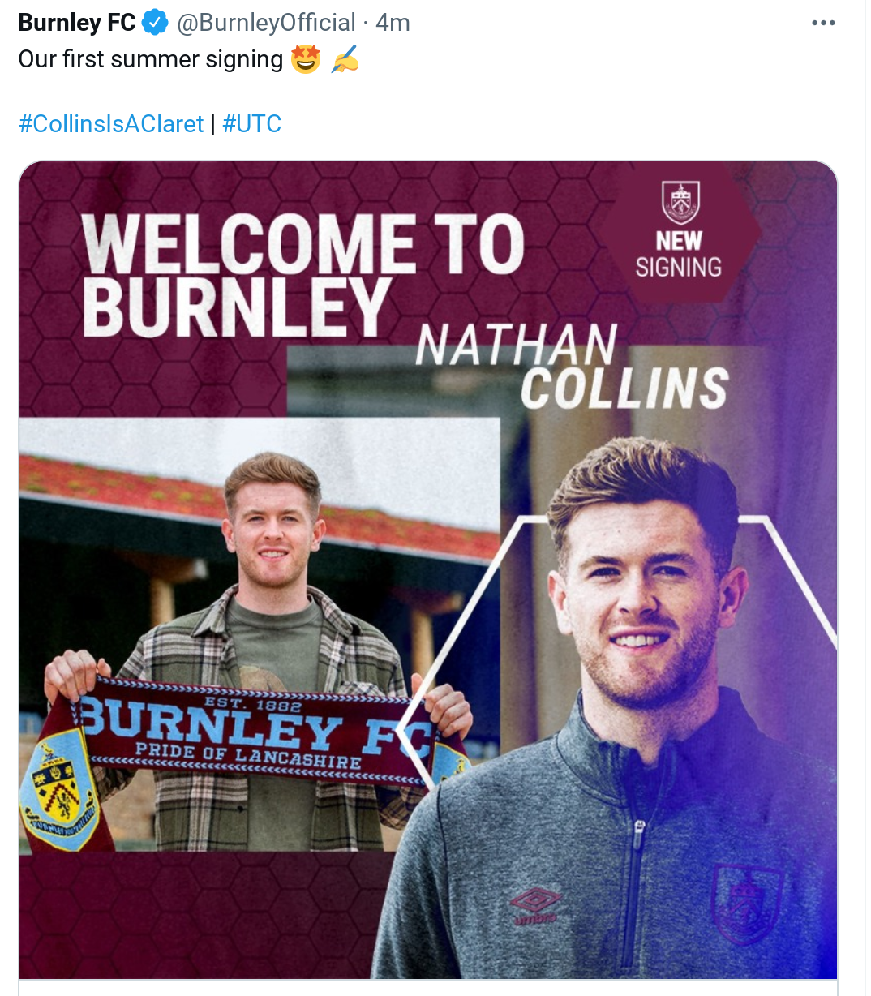Click the Umbro logo on the jacket
871x996 pixels.
[x=534, y=906]
